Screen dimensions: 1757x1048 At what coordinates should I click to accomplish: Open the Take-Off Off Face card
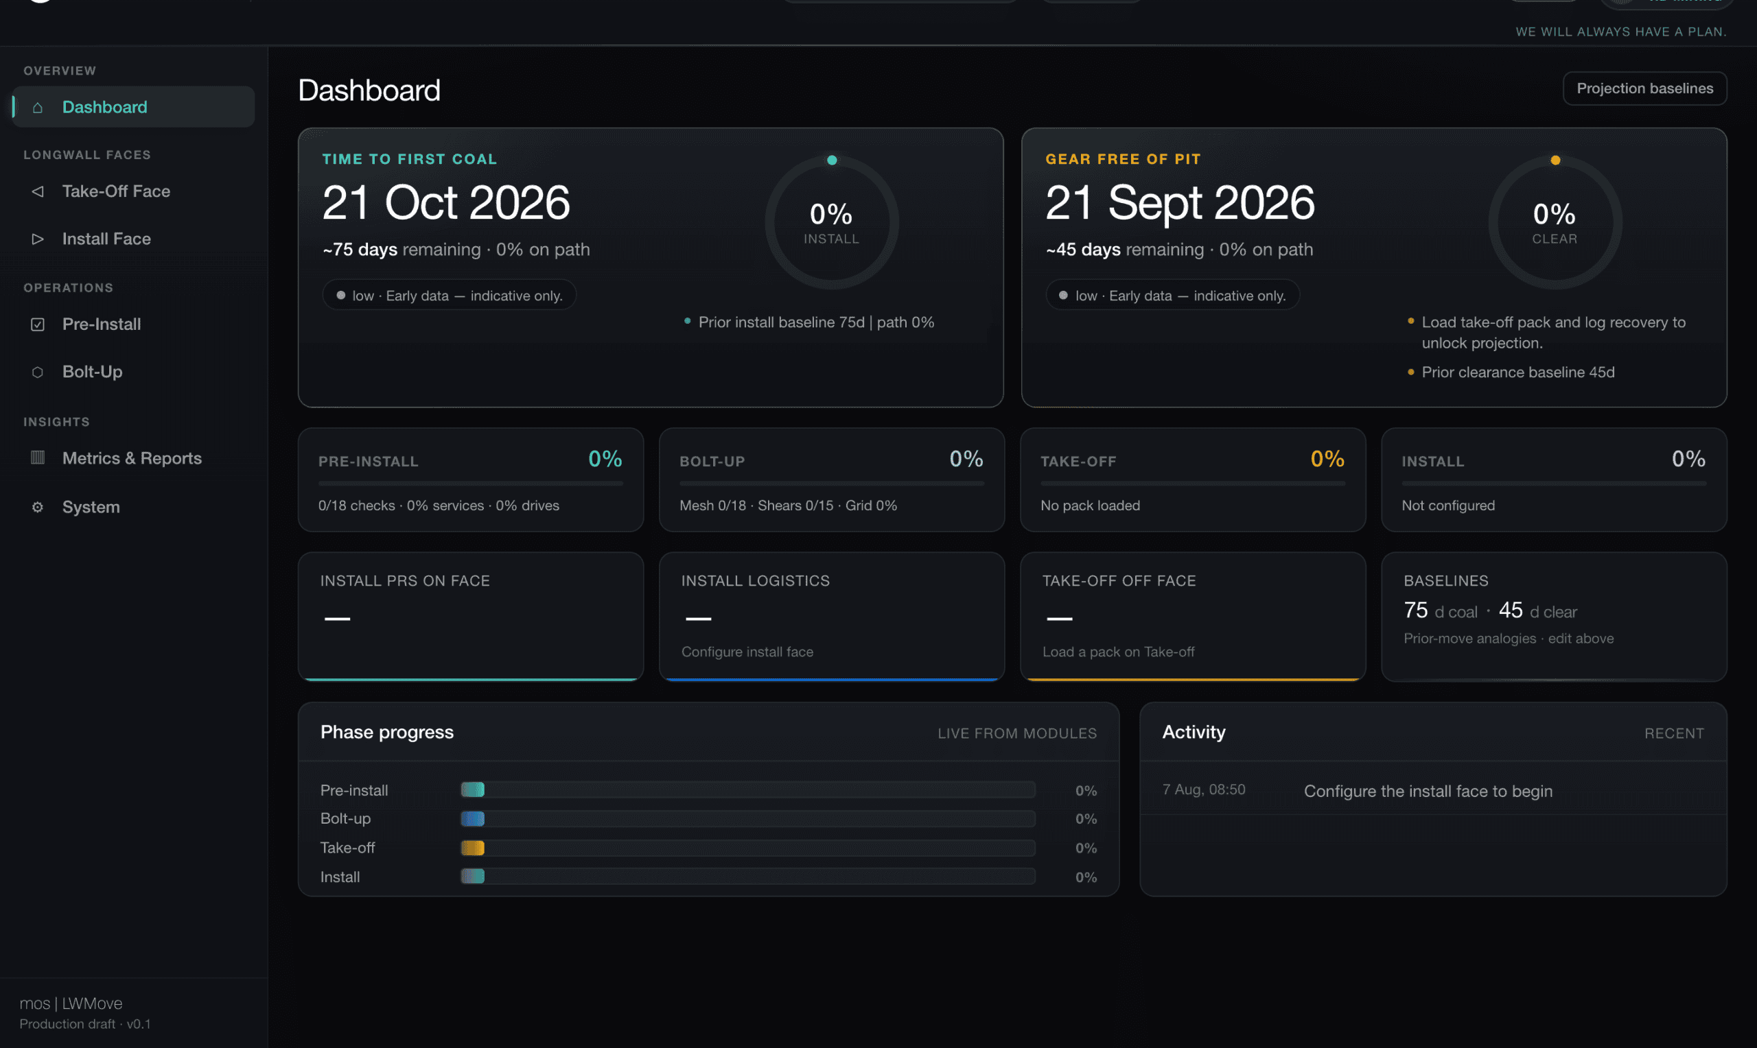pyautogui.click(x=1193, y=617)
